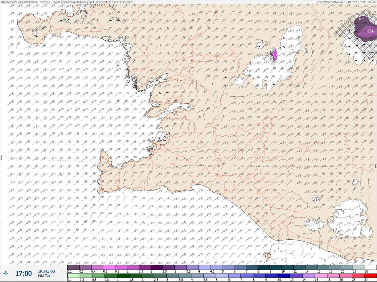Viewport: 377px width, 282px height.
Task: Select the pink upper legend swatch between 0.5 and 0.8
Action: pos(109,267)
